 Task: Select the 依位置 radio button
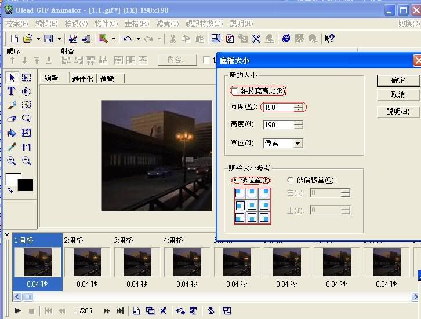tap(234, 180)
